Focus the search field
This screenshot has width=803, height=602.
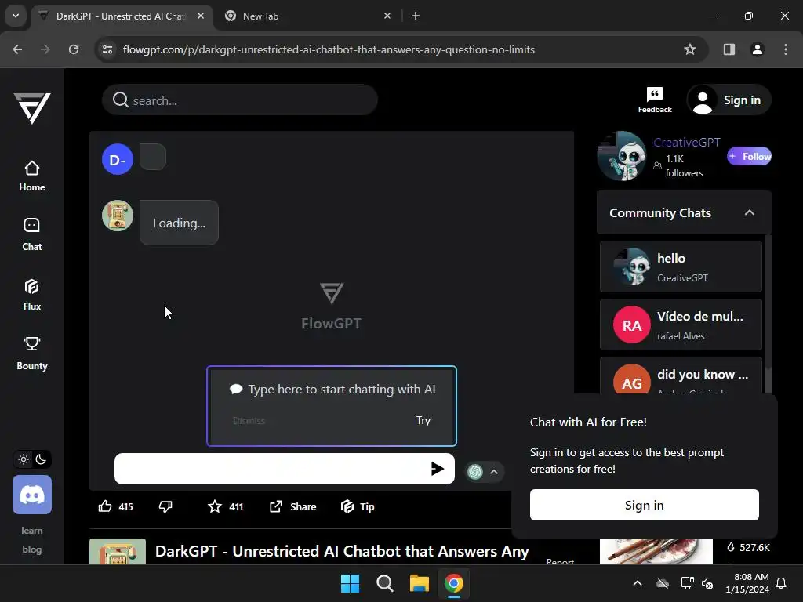(240, 100)
